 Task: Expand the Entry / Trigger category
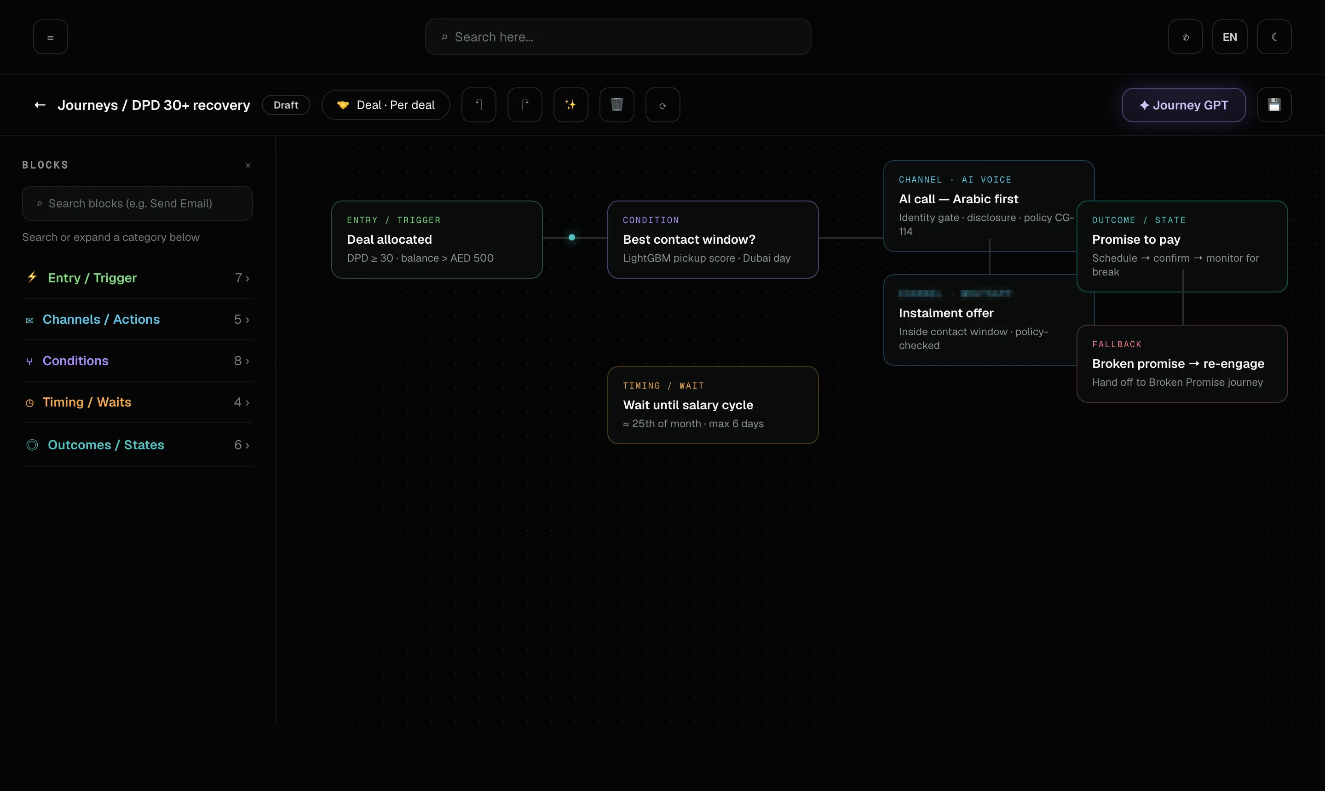coord(138,278)
